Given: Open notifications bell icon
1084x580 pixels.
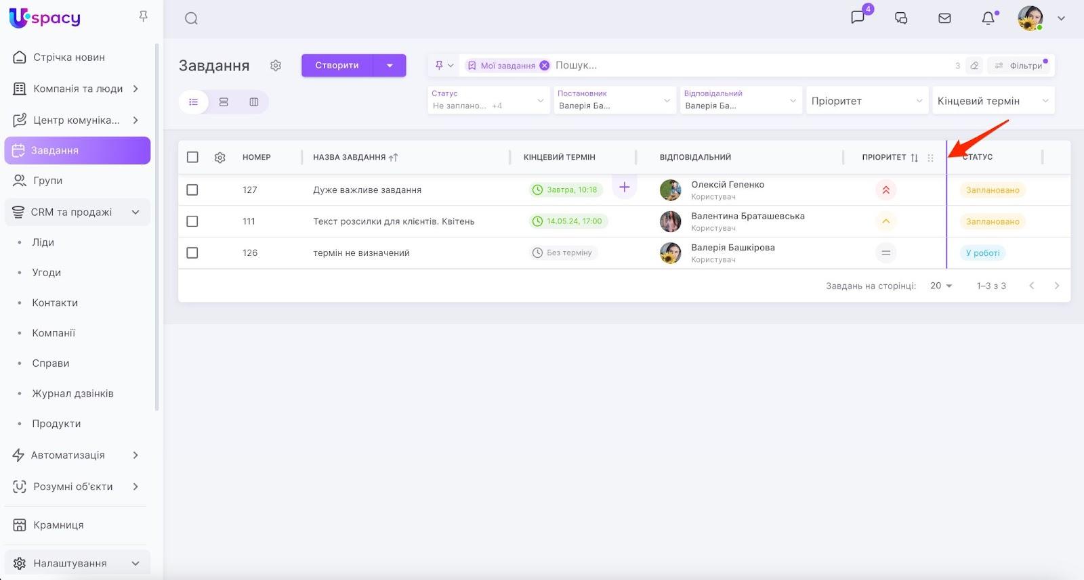Looking at the screenshot, I should 988,18.
